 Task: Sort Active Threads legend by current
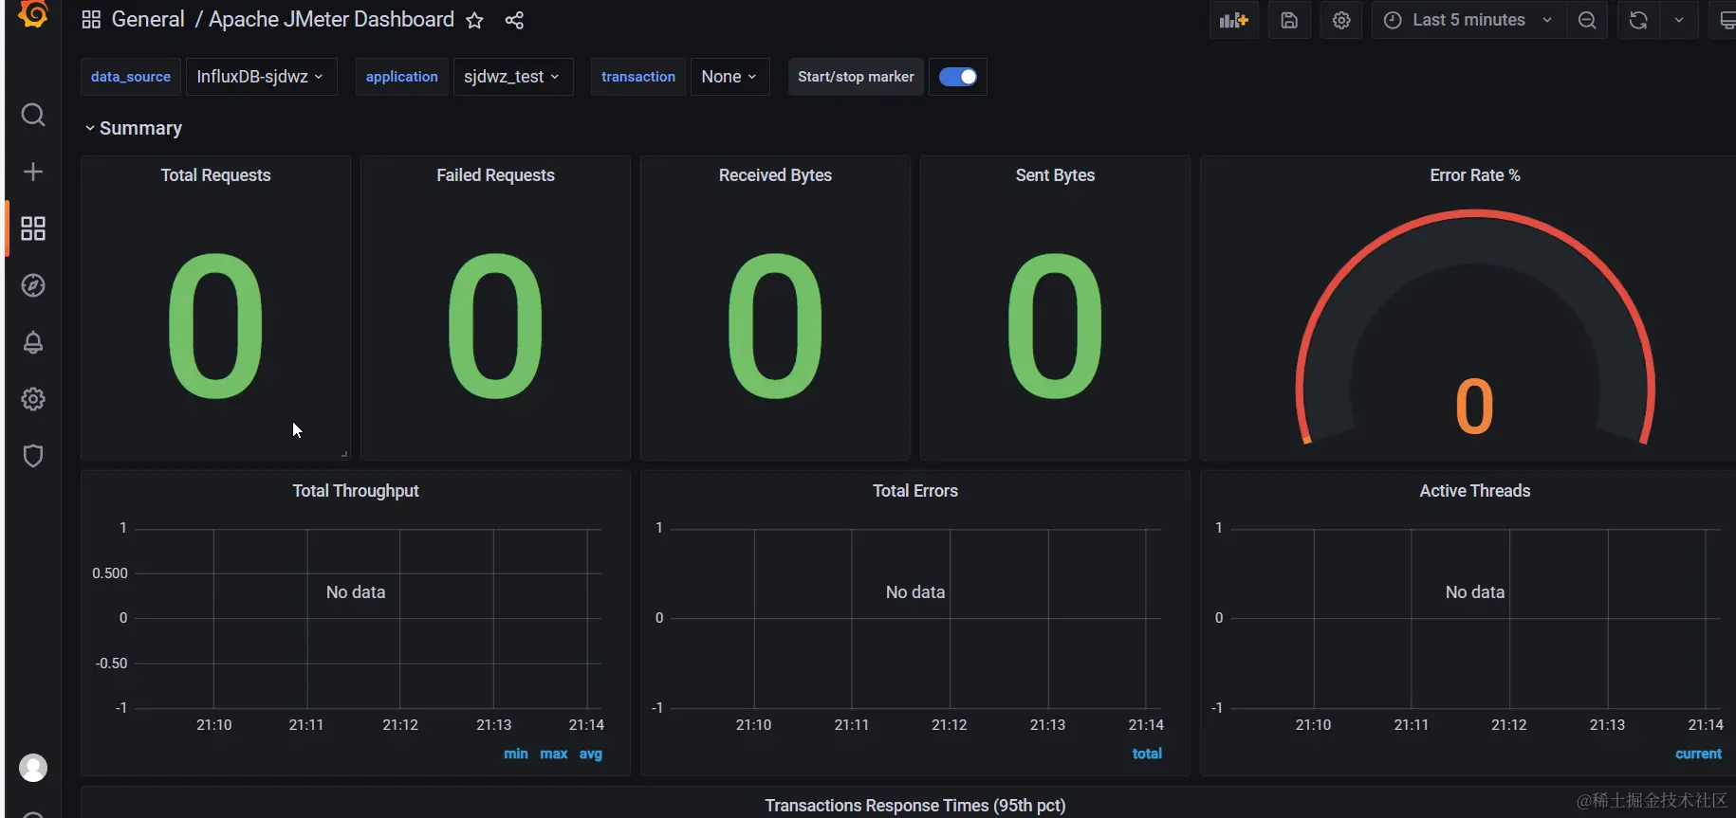point(1698,754)
